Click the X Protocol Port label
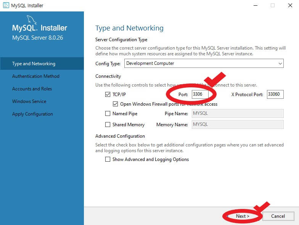This screenshot has height=225, width=299. pyautogui.click(x=247, y=95)
